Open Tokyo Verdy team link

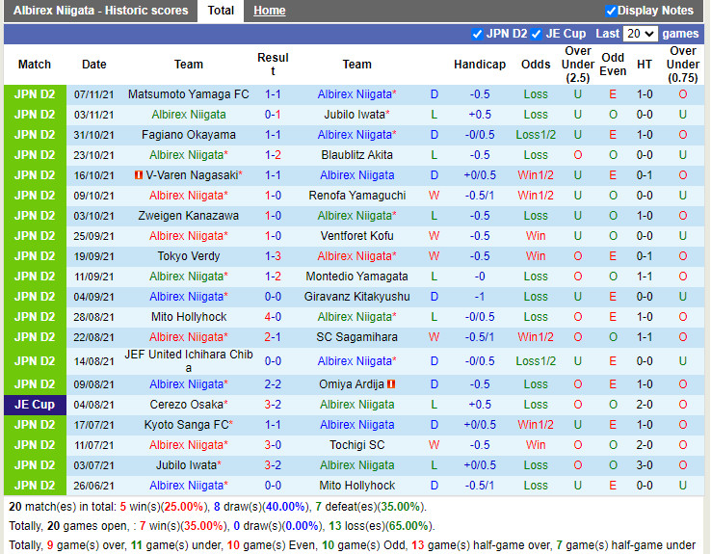tap(189, 256)
